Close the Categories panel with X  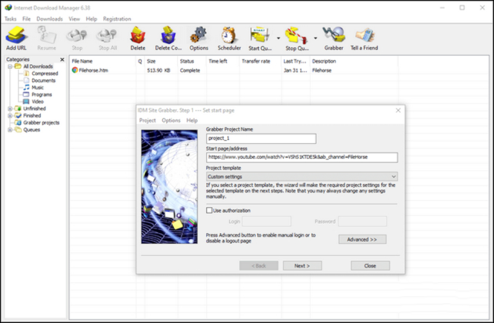point(62,59)
